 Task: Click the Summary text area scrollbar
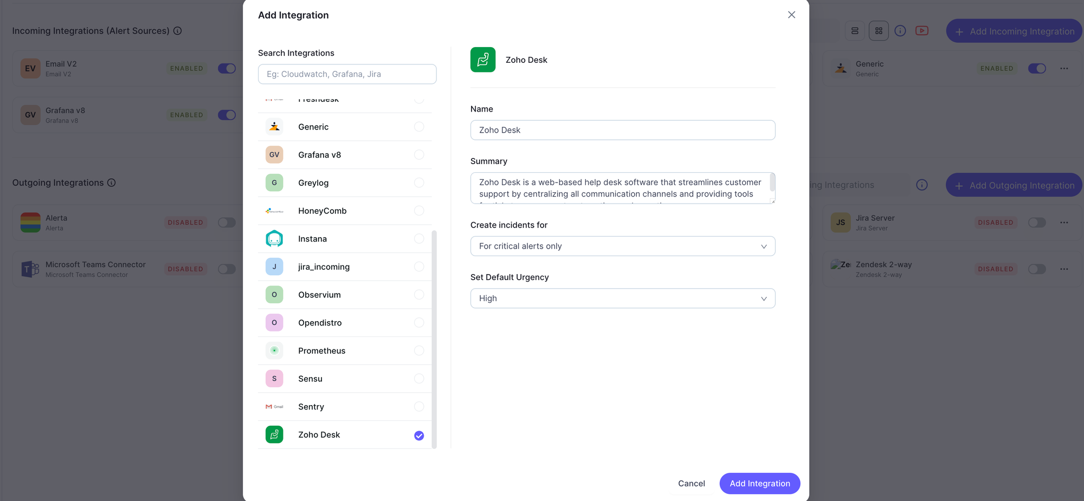[x=772, y=182]
